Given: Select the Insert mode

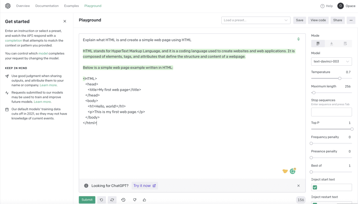Looking at the screenshot, I should pyautogui.click(x=331, y=44).
